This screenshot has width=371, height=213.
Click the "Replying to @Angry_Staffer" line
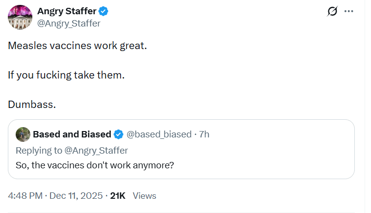[x=72, y=150]
